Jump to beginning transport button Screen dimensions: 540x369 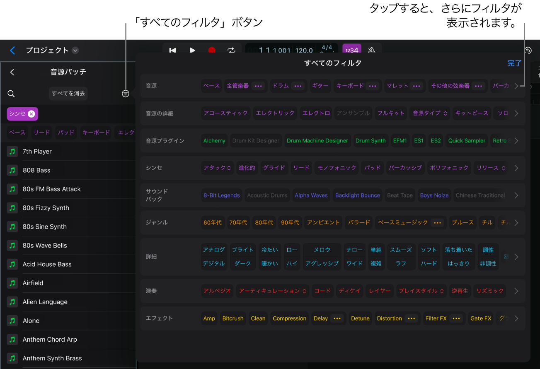pos(173,50)
